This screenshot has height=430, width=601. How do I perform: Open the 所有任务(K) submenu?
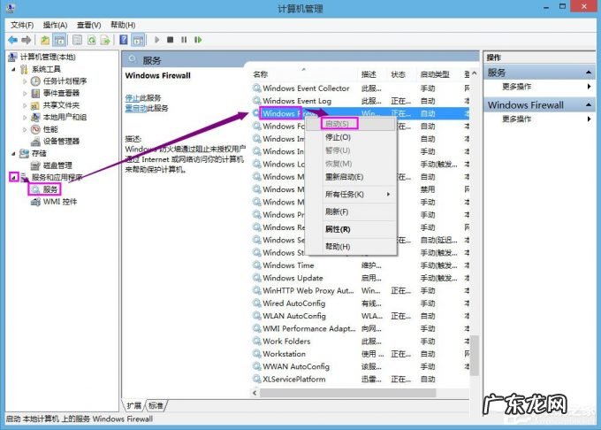click(351, 194)
